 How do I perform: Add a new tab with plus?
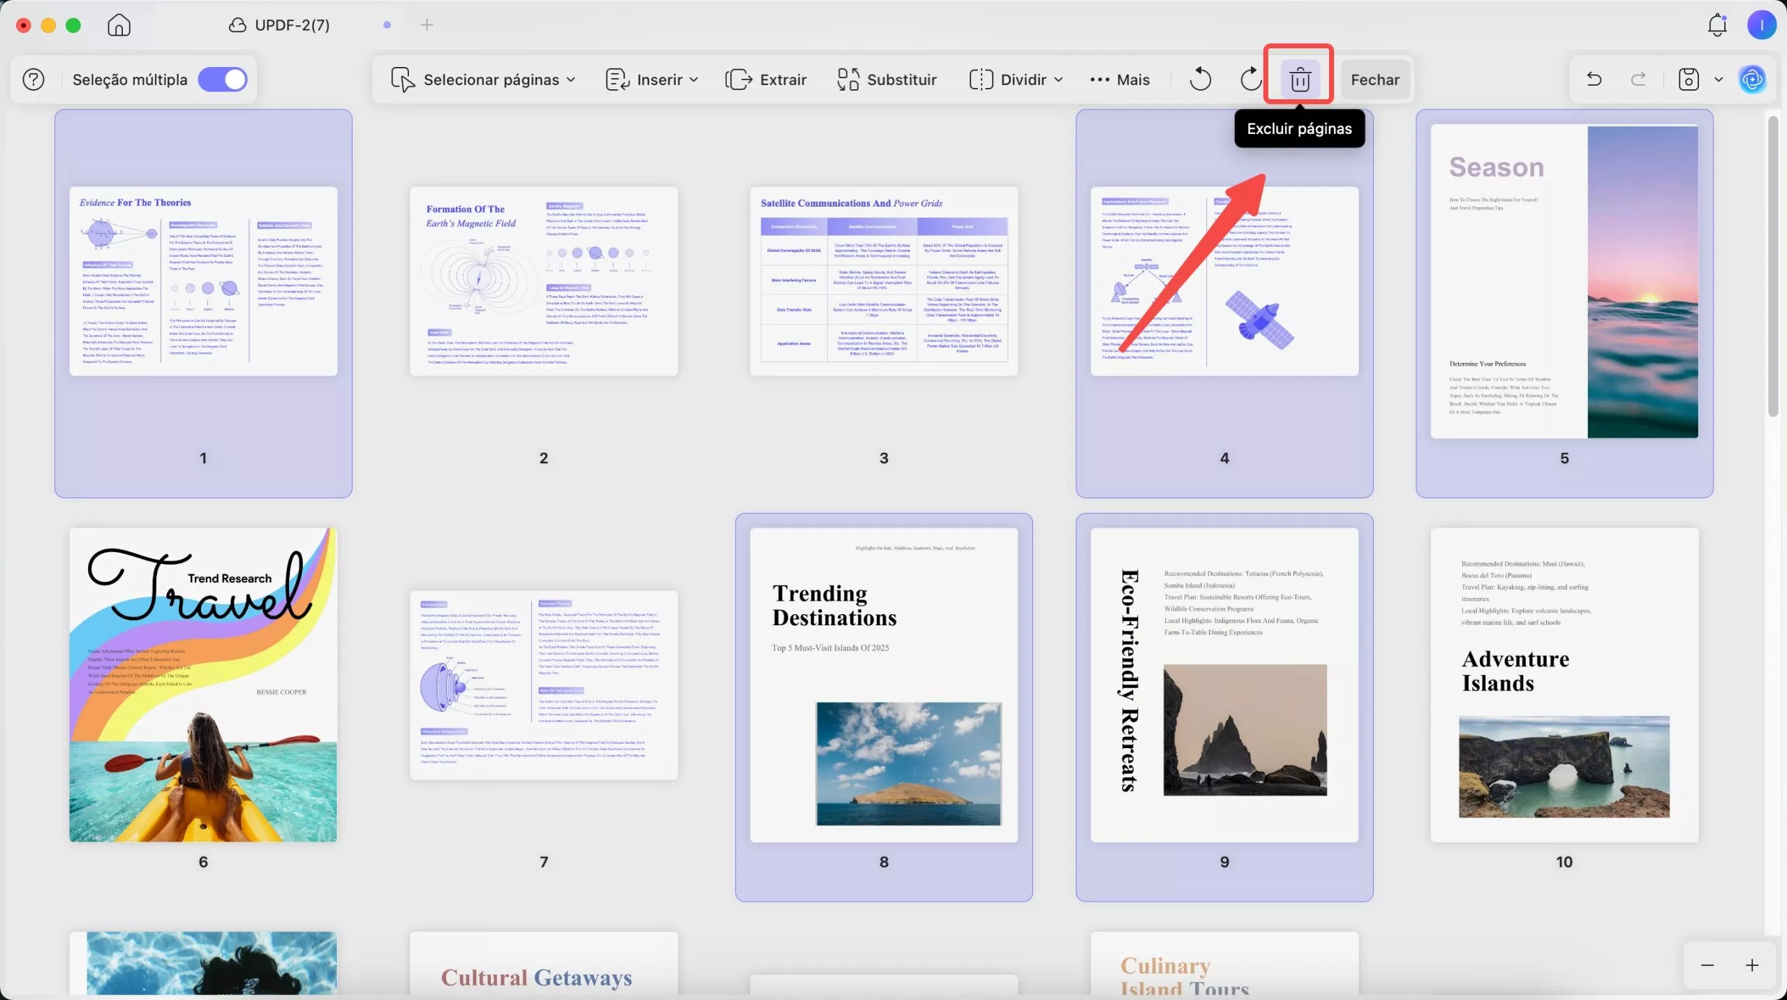click(427, 25)
